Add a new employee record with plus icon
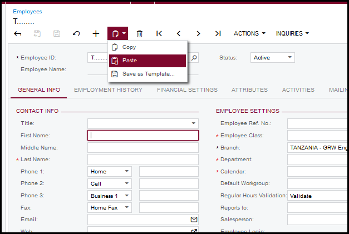349x234 pixels. pyautogui.click(x=96, y=34)
